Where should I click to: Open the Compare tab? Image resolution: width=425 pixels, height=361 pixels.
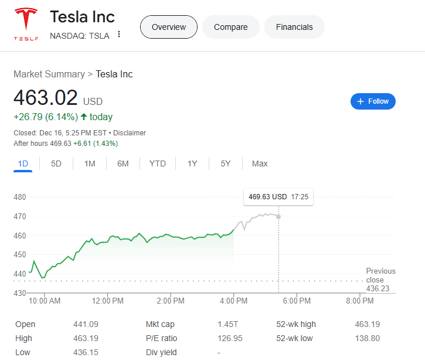(230, 27)
